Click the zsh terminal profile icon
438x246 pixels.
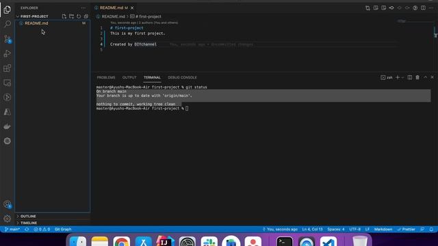coord(386,77)
